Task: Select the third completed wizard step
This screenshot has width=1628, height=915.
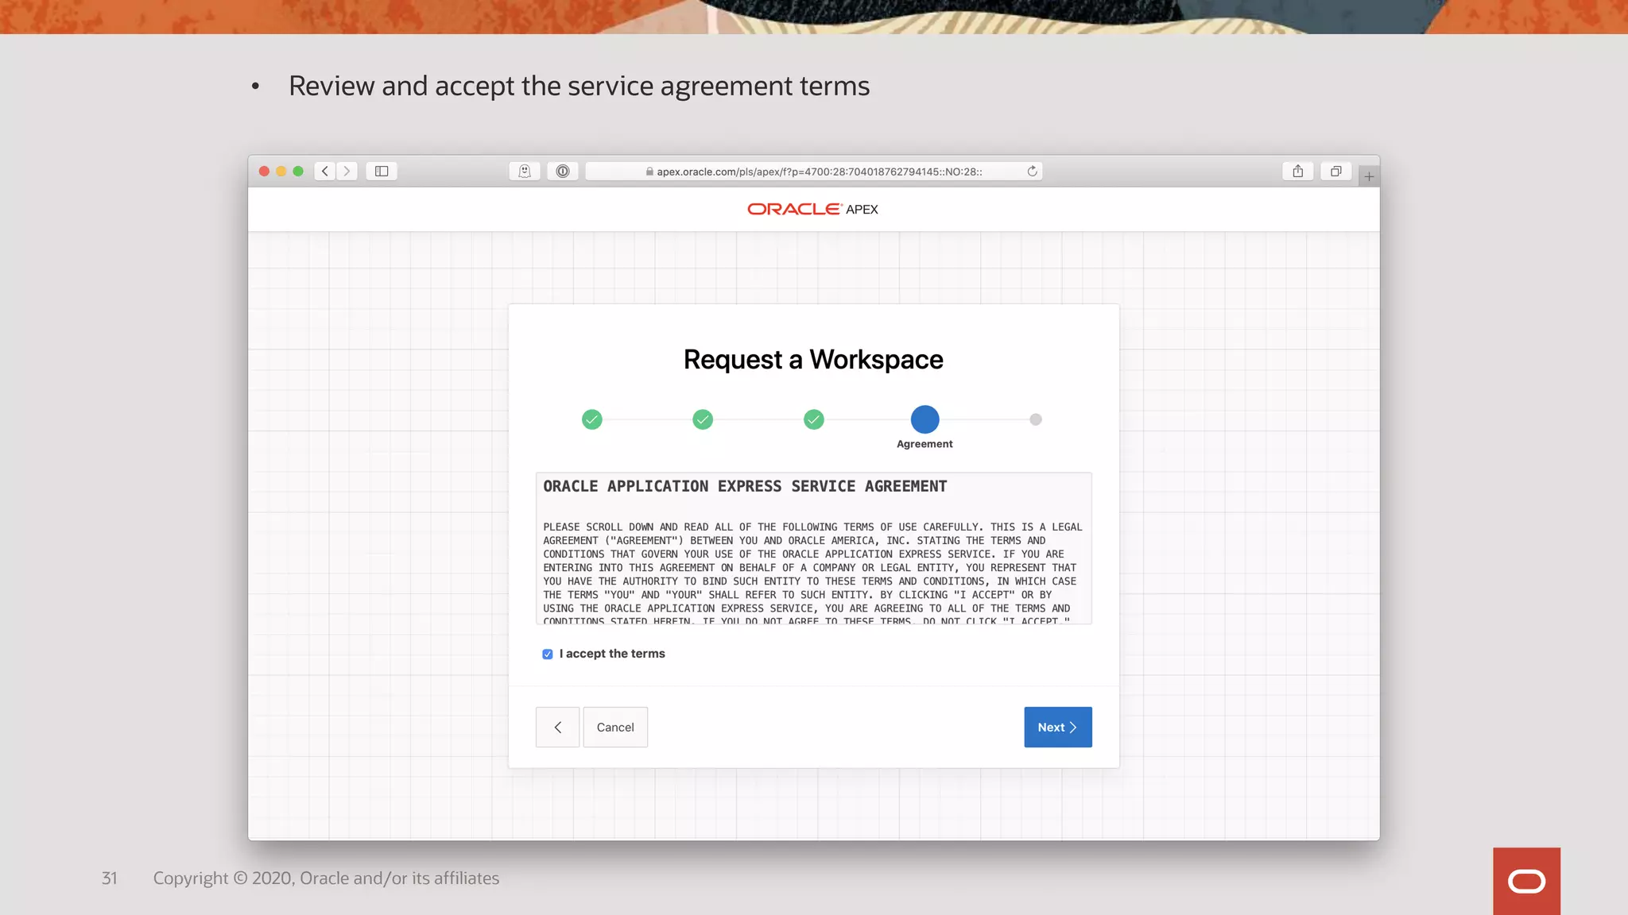Action: coord(814,419)
